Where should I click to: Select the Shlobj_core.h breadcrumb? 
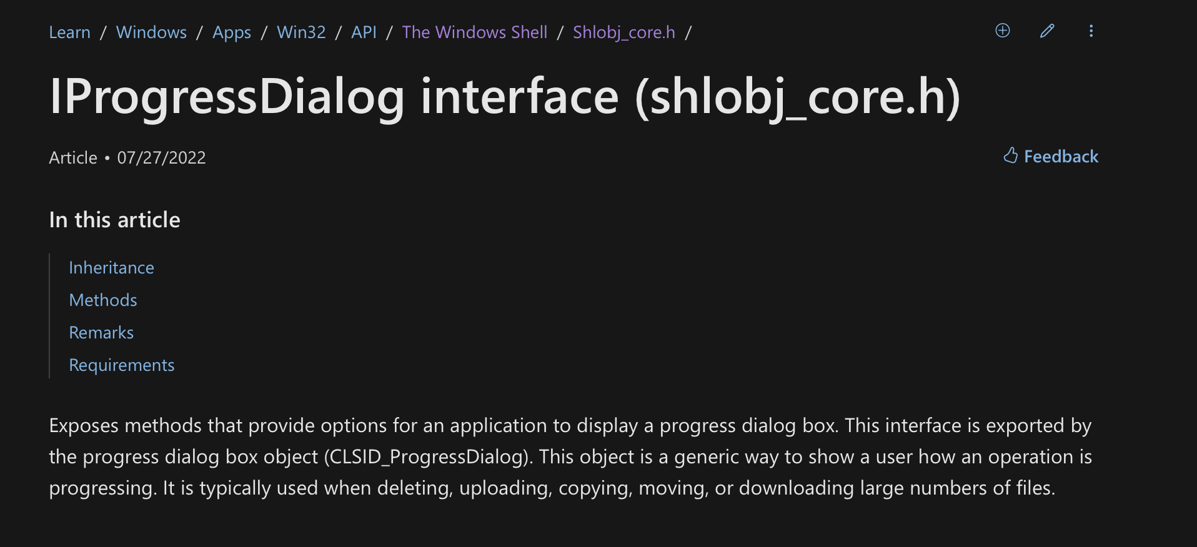coord(623,32)
